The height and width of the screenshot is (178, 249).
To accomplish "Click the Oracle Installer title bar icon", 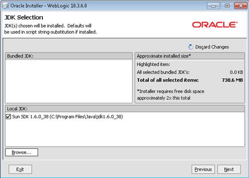I will [x=6, y=6].
